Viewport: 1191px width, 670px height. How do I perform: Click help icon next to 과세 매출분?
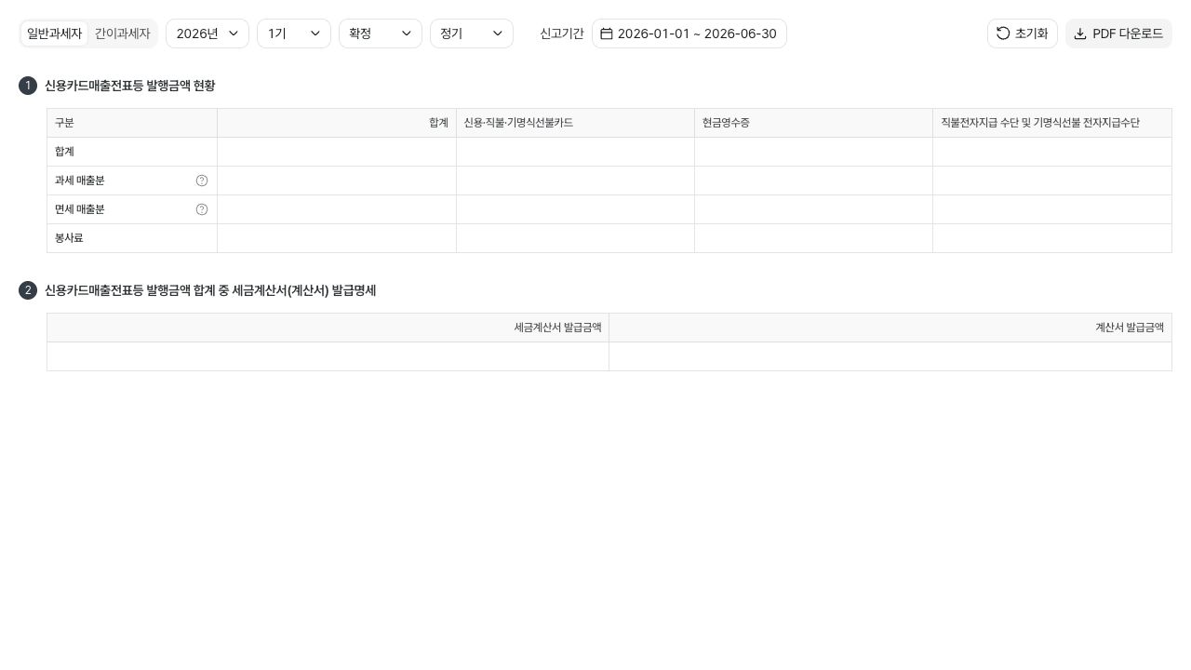click(x=202, y=181)
